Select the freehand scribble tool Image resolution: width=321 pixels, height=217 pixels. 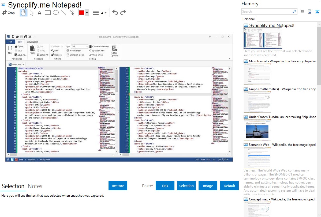[72, 13]
